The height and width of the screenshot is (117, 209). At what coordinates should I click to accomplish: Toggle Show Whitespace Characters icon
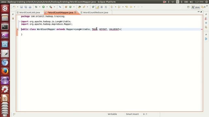[x=106, y=7]
